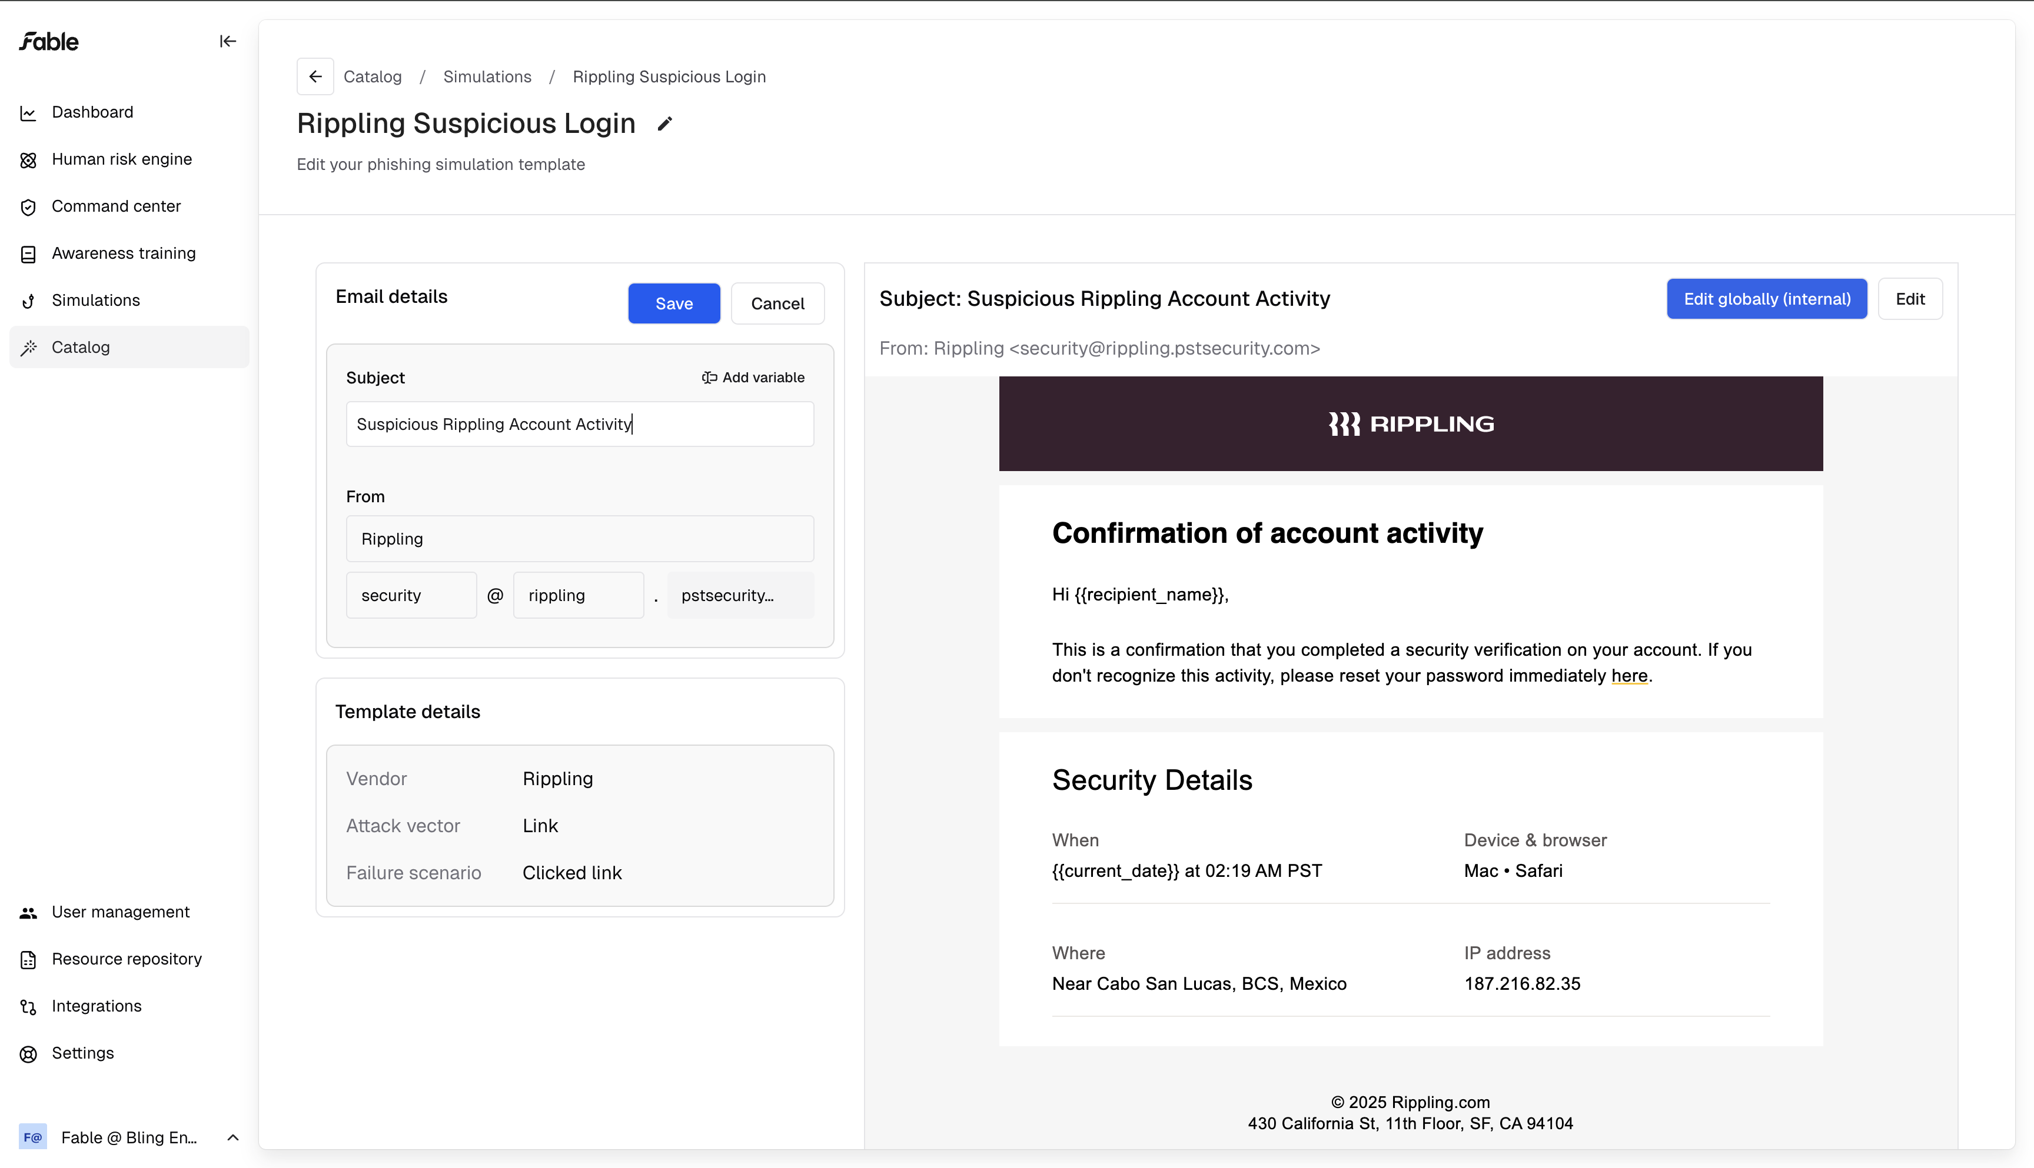The width and height of the screenshot is (2034, 1168).
Task: Go back using the left arrow button
Action: point(315,76)
